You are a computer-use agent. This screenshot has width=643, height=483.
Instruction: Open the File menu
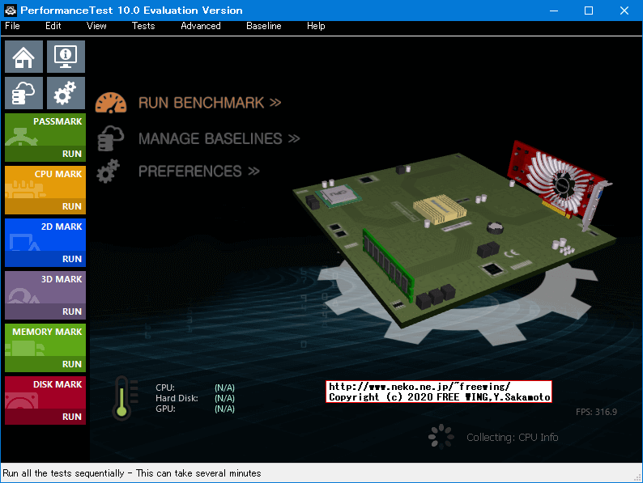pos(12,26)
